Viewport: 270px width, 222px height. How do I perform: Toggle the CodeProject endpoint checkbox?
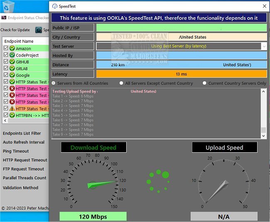pyautogui.click(x=5, y=55)
